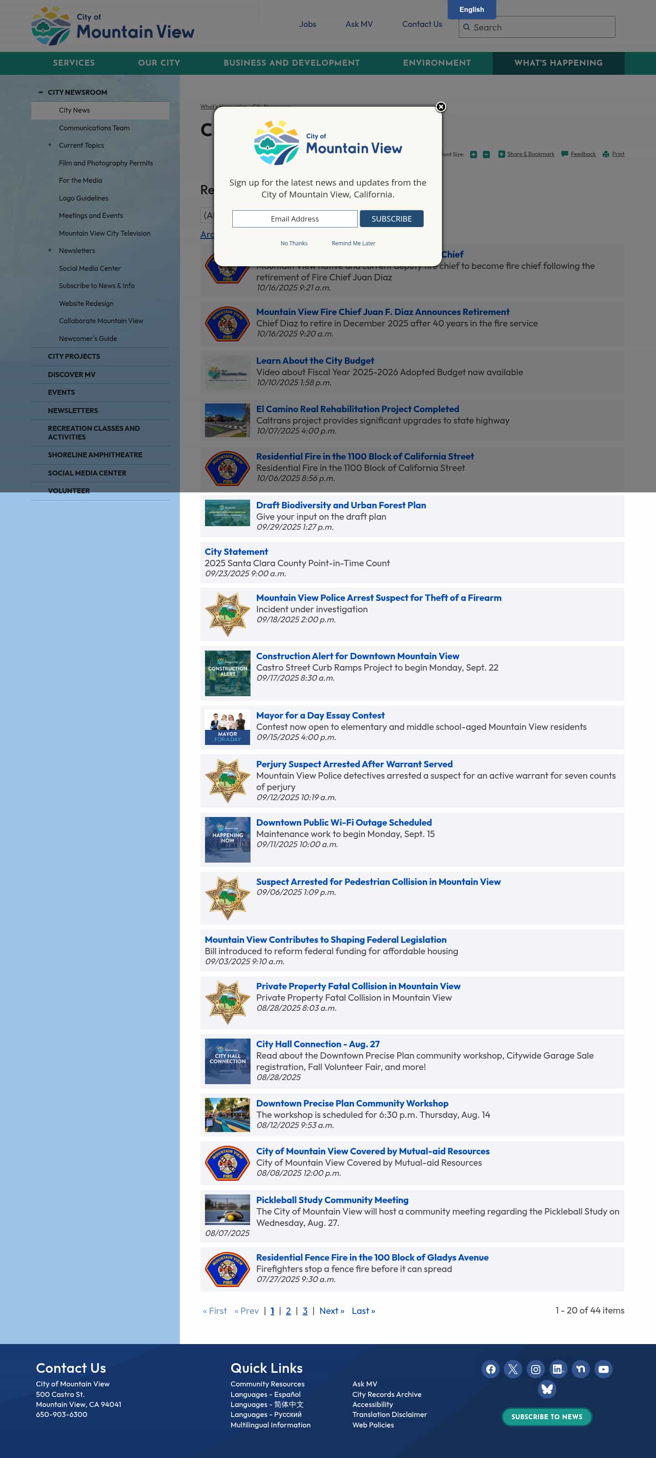Screen dimensions: 656x1458
Task: Increase font size with plus icon
Action: coord(473,155)
